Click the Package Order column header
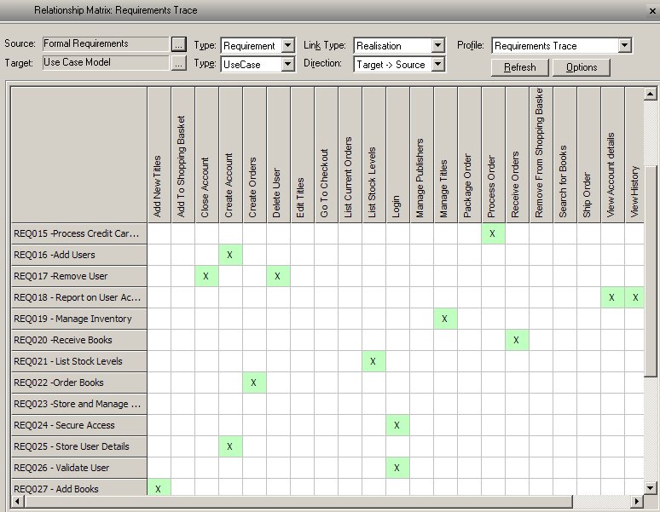Image resolution: width=660 pixels, height=512 pixels. pyautogui.click(x=469, y=155)
